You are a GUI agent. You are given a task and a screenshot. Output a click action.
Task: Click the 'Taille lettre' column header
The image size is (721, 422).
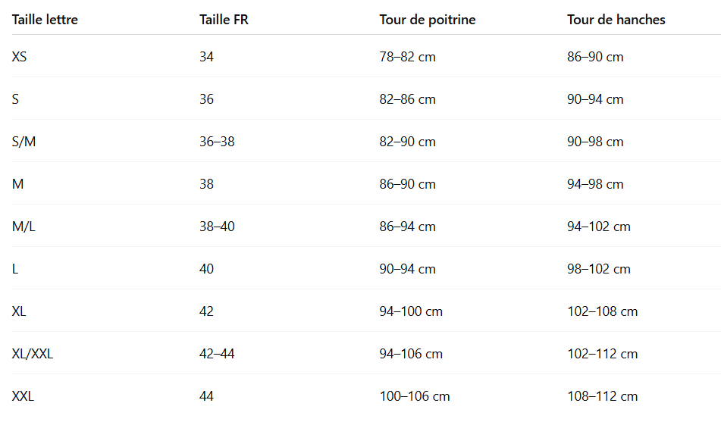click(x=45, y=20)
